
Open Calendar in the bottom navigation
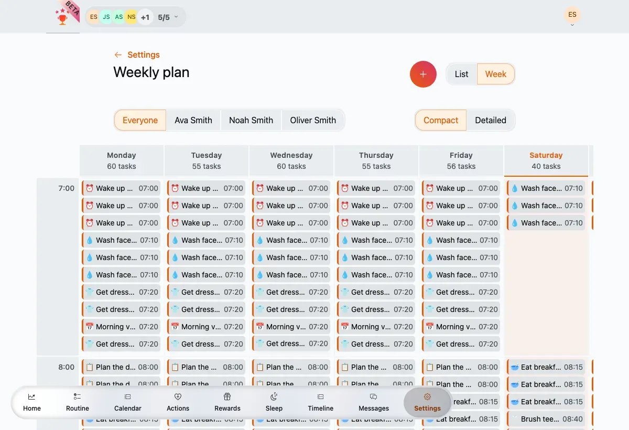[x=128, y=402]
